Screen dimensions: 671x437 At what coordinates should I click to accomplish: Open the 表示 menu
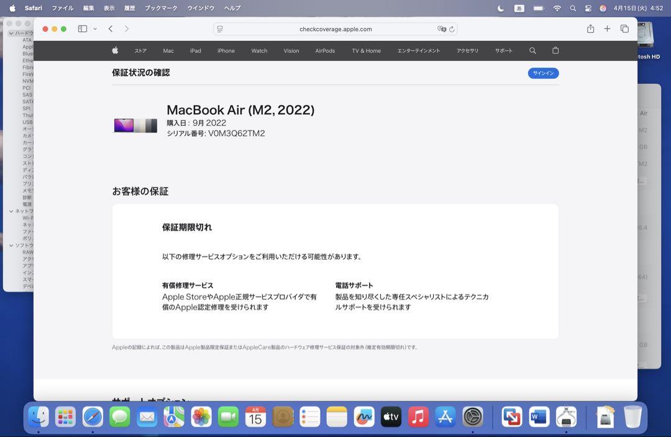click(x=109, y=8)
